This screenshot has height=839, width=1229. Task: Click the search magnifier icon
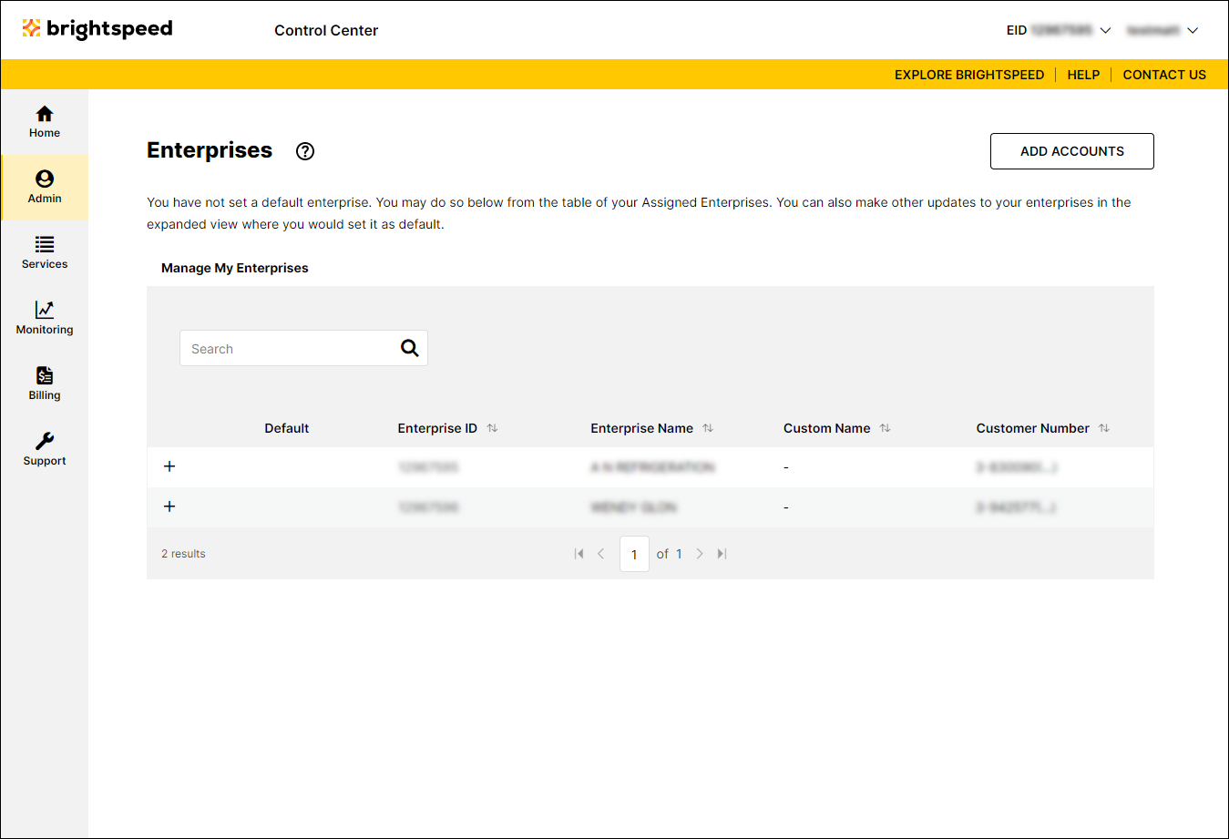410,348
